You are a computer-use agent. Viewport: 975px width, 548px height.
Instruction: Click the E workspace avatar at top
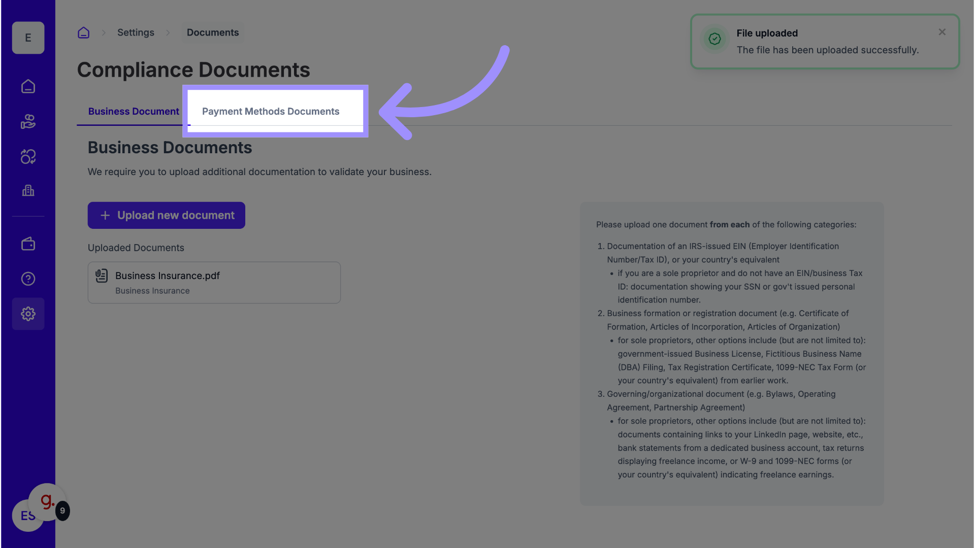pyautogui.click(x=28, y=38)
